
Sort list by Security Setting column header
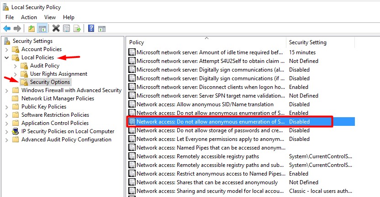(x=307, y=42)
